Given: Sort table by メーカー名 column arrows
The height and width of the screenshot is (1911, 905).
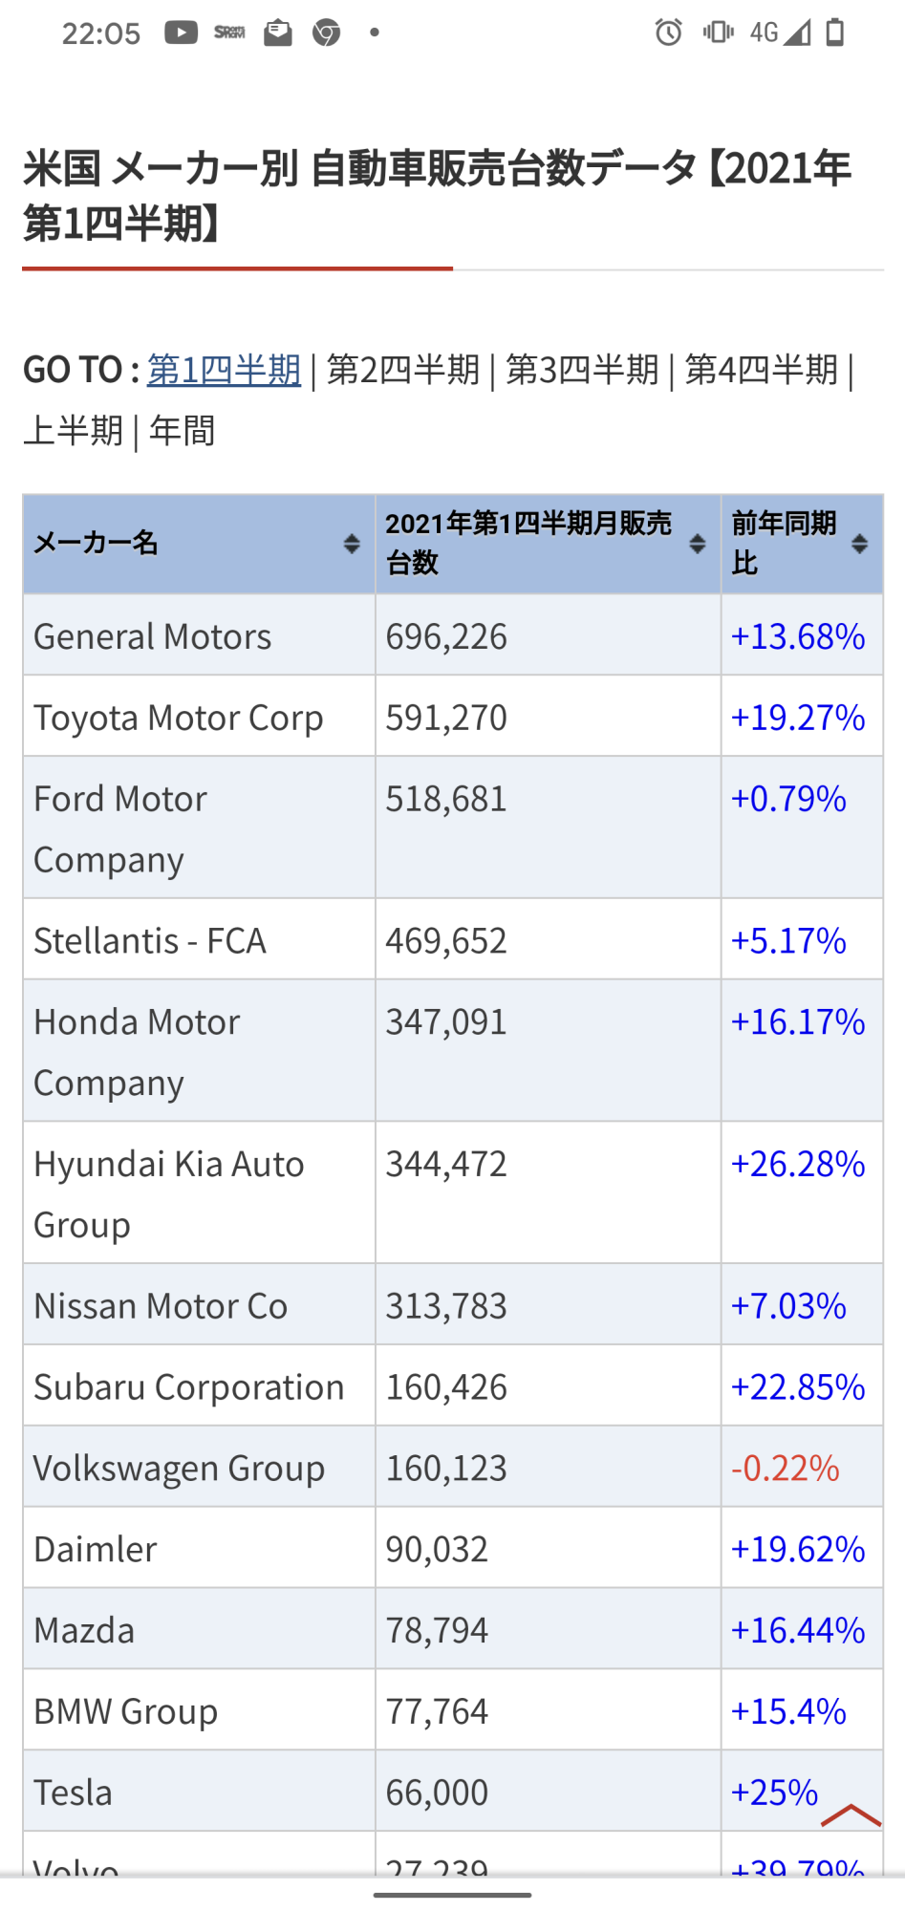Looking at the screenshot, I should (352, 544).
